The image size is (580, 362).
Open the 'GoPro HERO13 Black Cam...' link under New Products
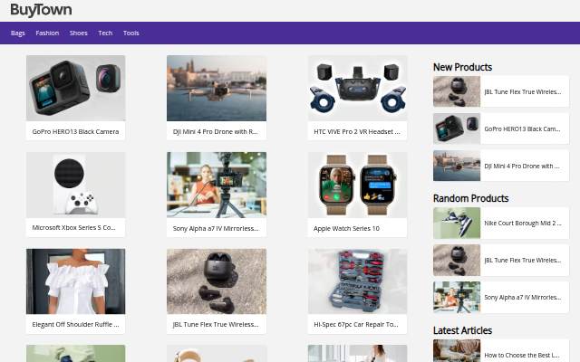coord(522,129)
